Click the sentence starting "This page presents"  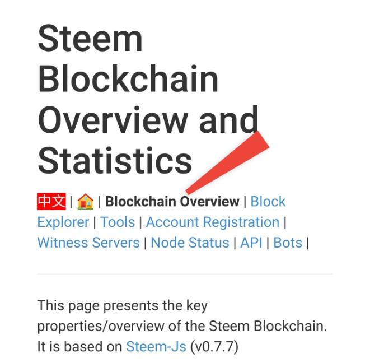click(182, 326)
